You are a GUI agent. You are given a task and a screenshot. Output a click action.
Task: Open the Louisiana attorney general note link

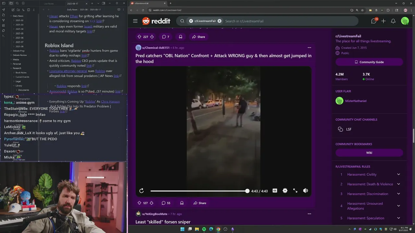pyautogui.click(x=68, y=71)
